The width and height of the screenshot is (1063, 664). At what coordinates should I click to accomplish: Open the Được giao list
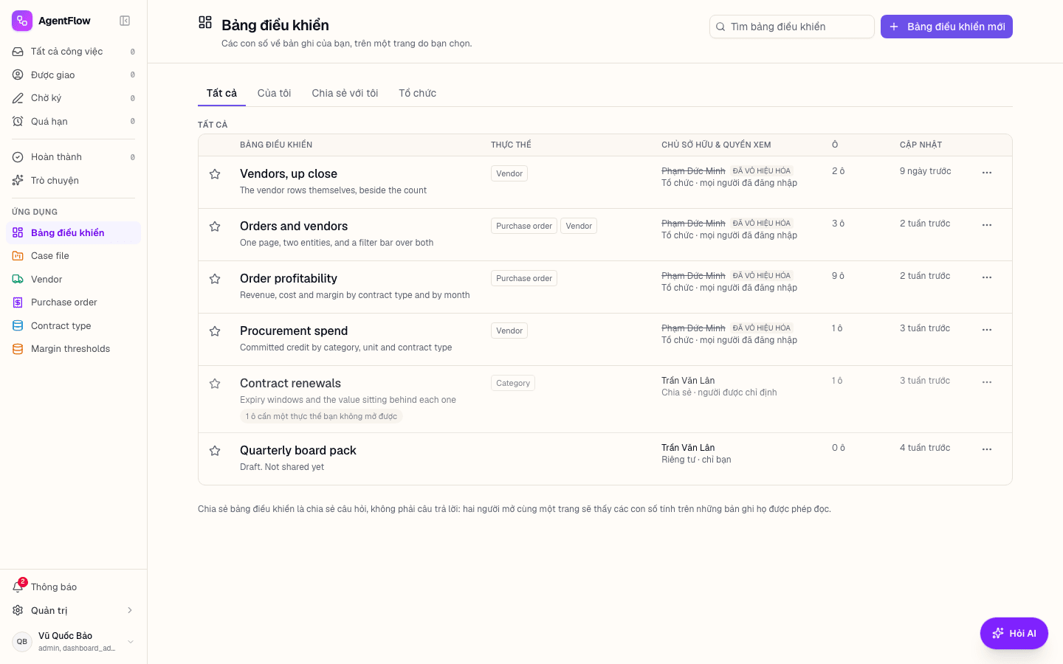click(x=73, y=75)
